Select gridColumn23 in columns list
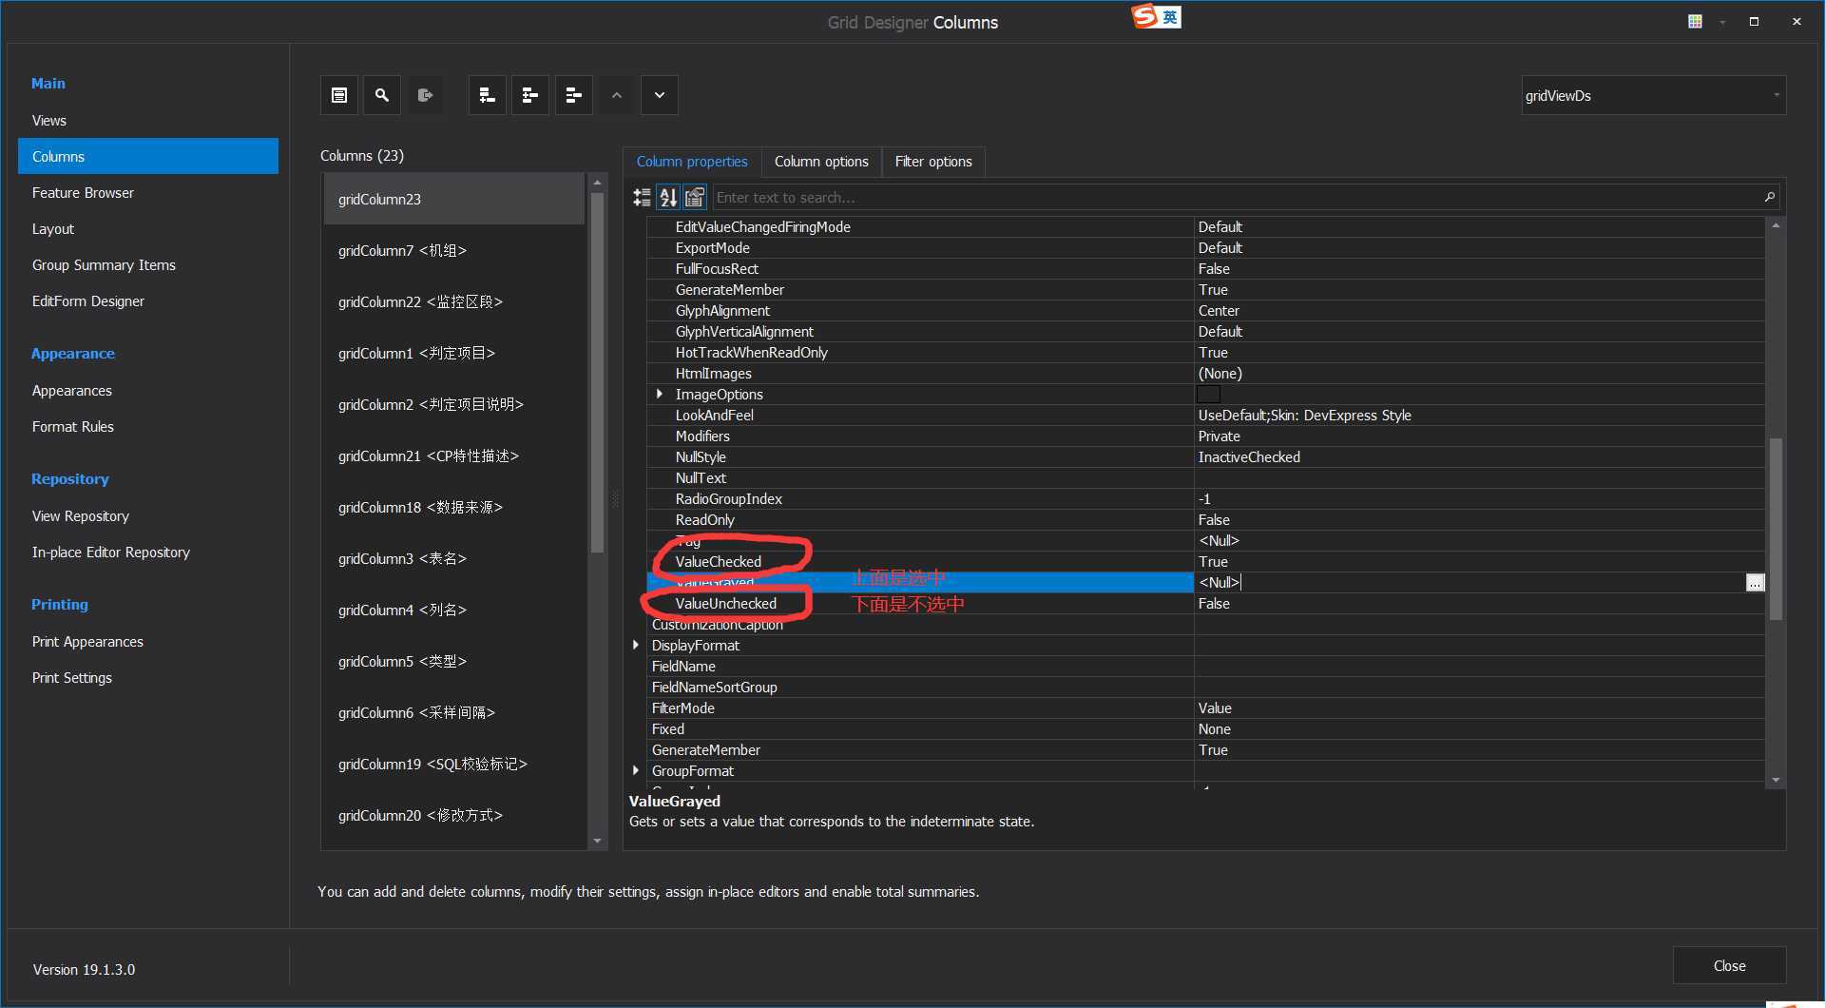The height and width of the screenshot is (1008, 1825). tap(454, 199)
